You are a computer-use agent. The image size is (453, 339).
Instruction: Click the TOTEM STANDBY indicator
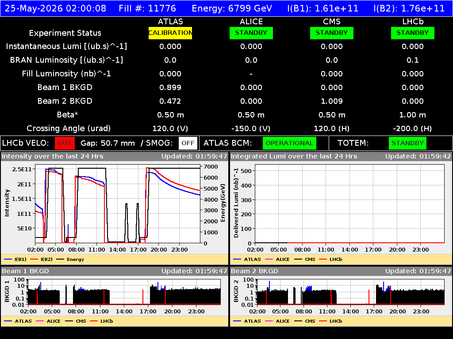pos(407,143)
